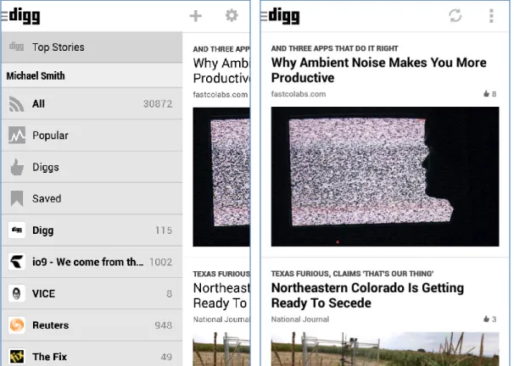Click the 948 unread count for Reuters
Screen dimensions: 514x366
(163, 325)
